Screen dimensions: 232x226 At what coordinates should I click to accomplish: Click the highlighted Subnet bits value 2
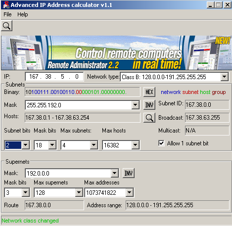point(13,145)
